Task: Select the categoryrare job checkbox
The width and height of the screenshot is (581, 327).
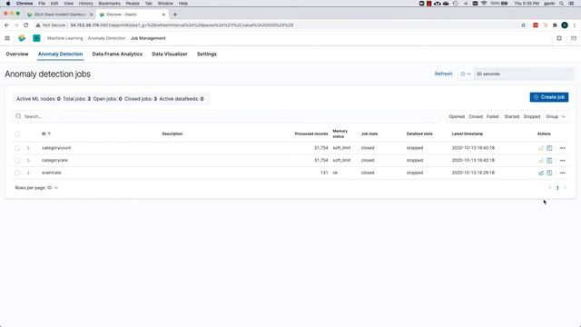Action: coord(17,161)
